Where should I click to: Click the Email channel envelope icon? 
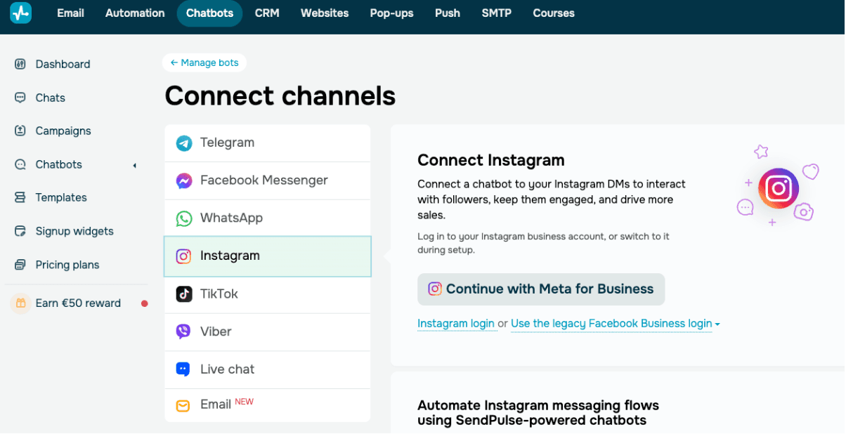[x=183, y=406]
